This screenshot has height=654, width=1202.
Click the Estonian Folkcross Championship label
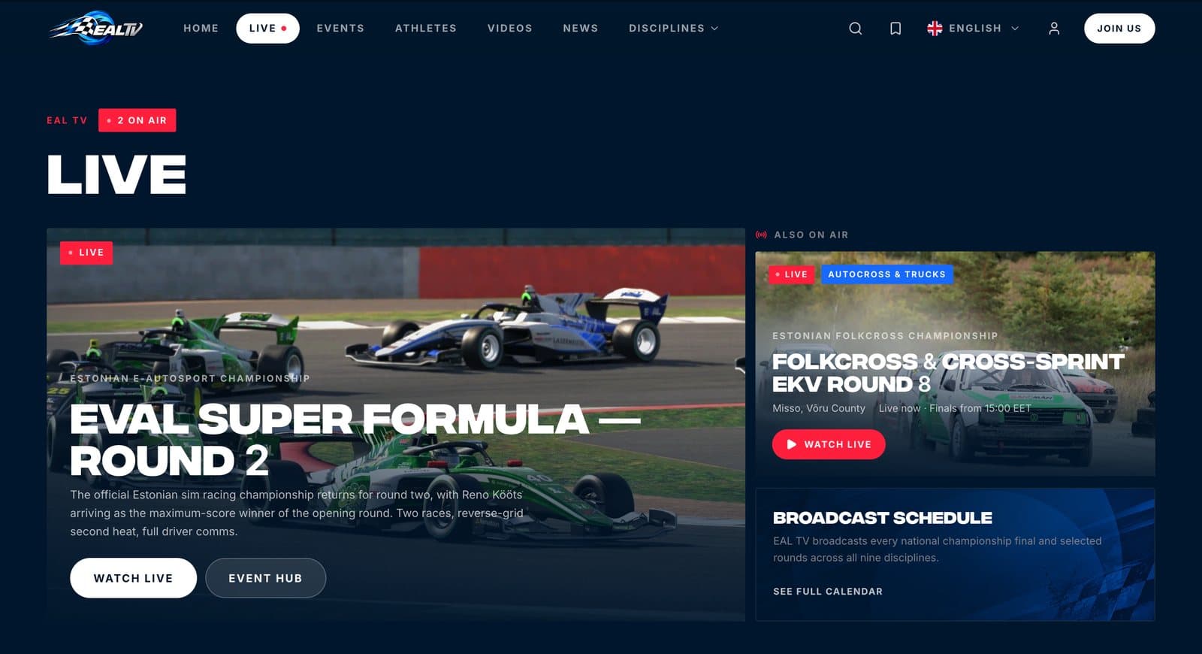click(x=886, y=336)
